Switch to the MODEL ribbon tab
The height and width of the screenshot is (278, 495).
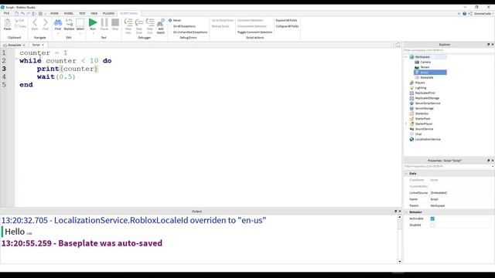tap(69, 13)
